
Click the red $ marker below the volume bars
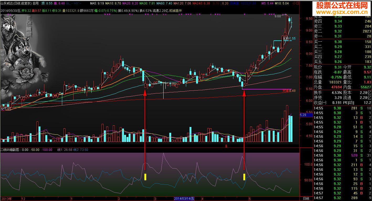(226, 146)
